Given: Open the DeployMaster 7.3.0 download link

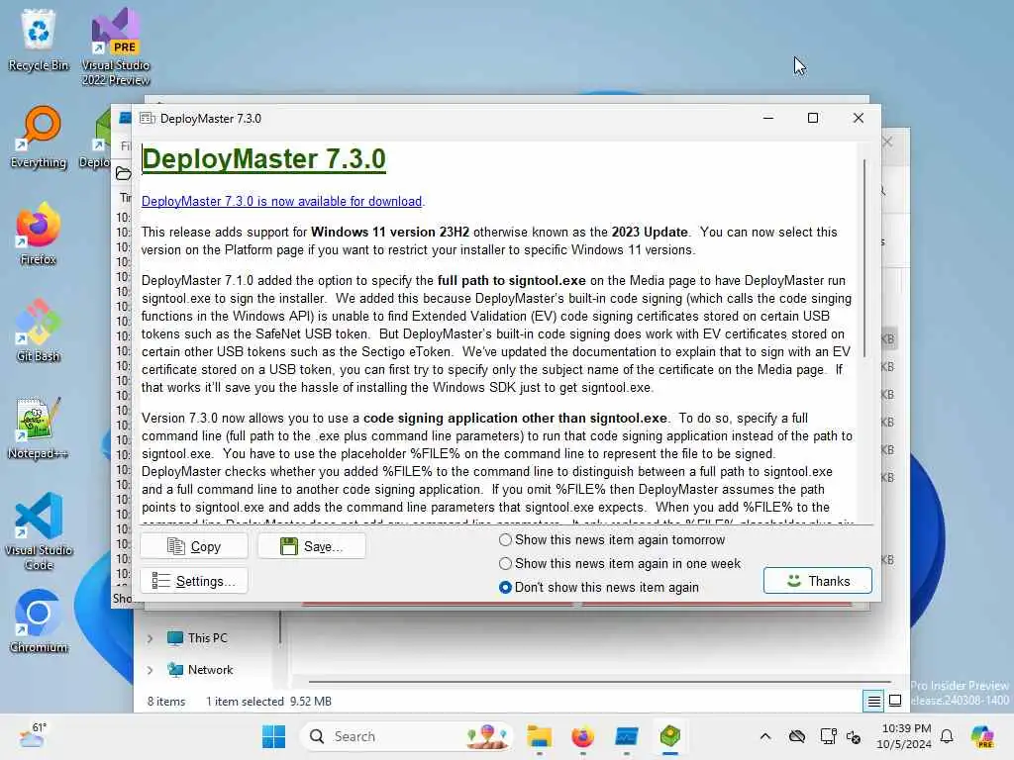Looking at the screenshot, I should click(x=281, y=201).
